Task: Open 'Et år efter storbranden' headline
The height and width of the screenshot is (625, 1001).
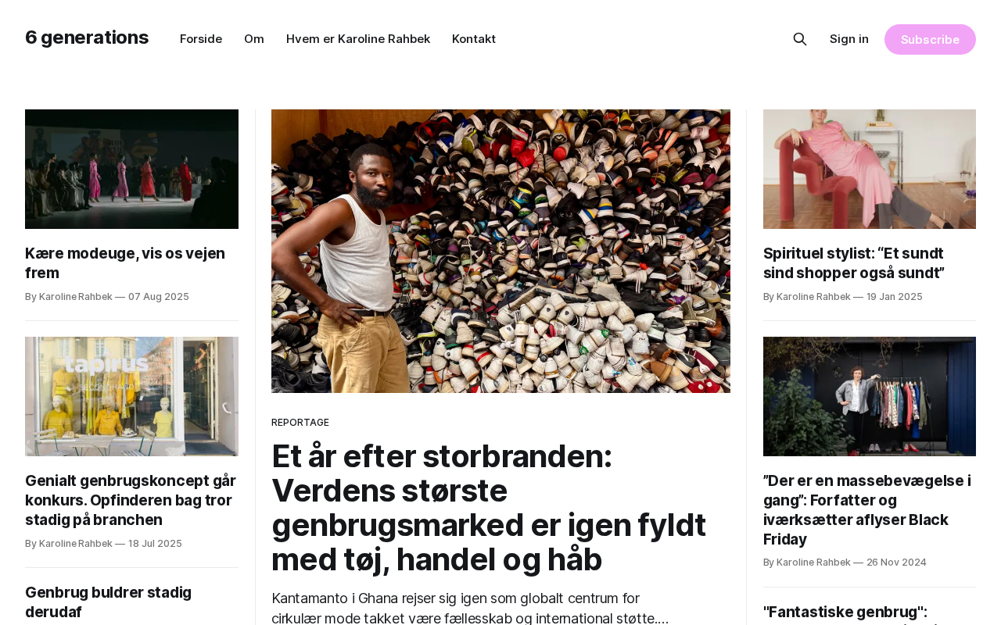Action: [489, 508]
